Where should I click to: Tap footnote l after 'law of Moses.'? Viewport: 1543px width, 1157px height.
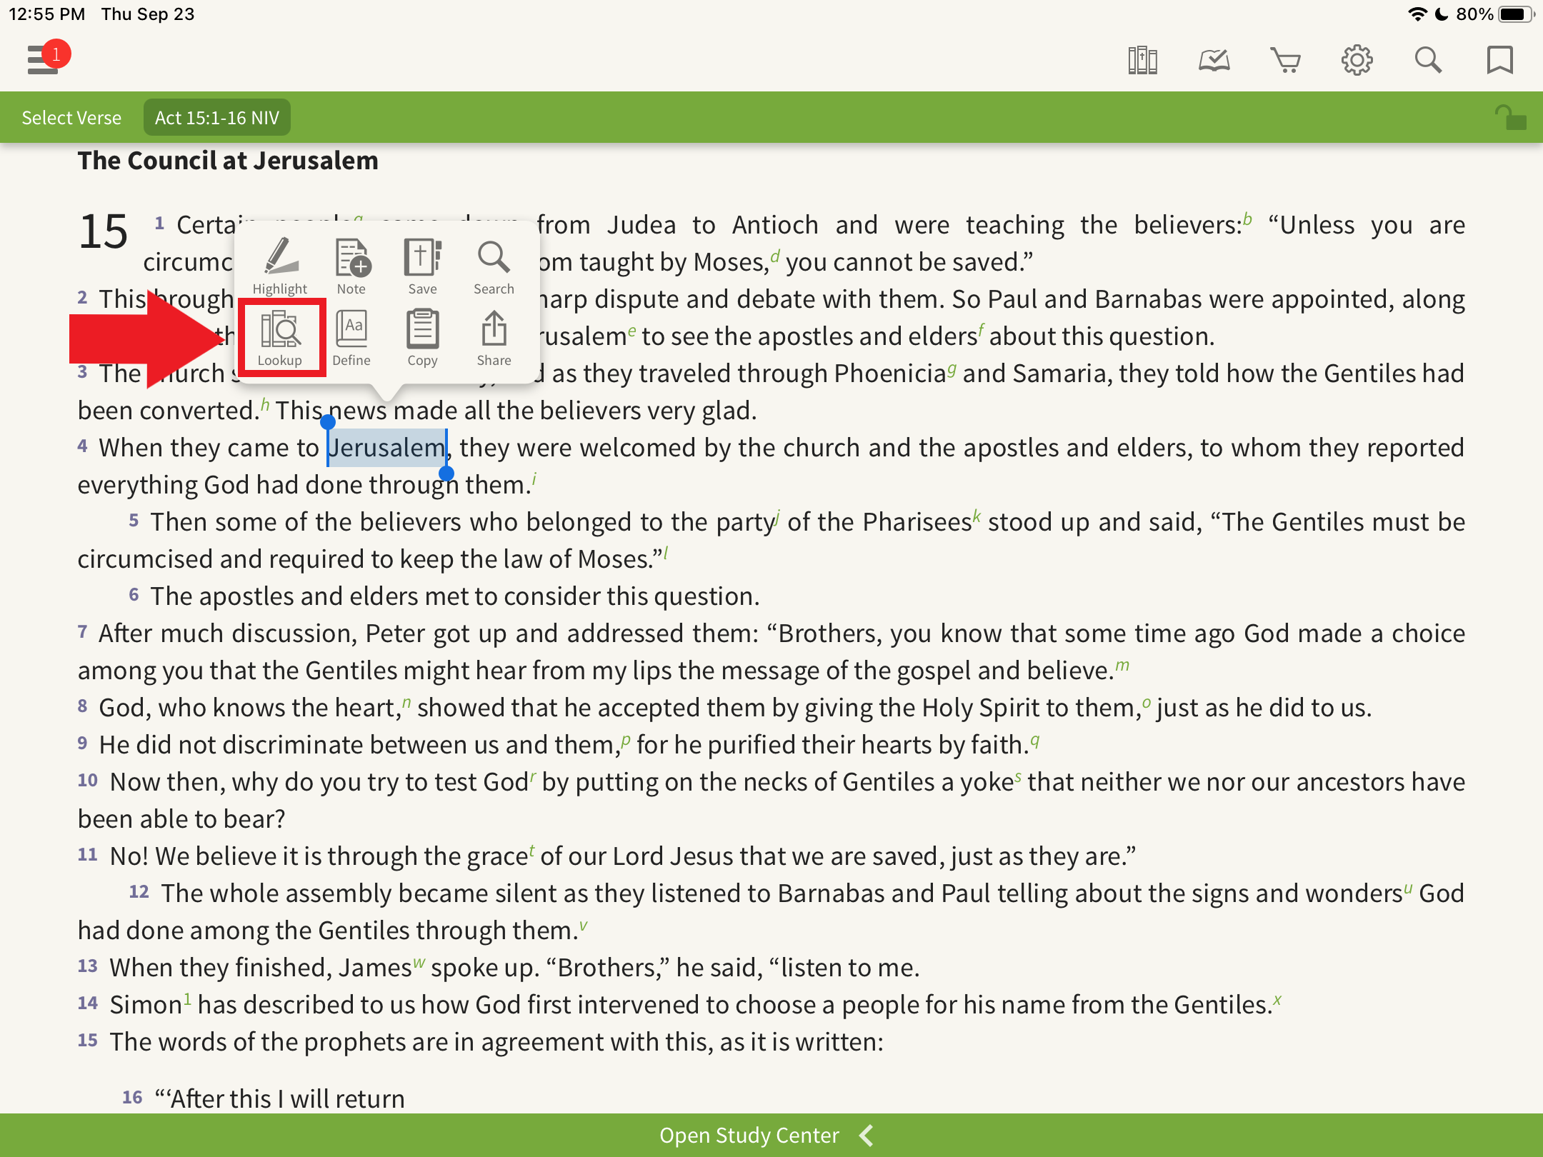pyautogui.click(x=666, y=553)
